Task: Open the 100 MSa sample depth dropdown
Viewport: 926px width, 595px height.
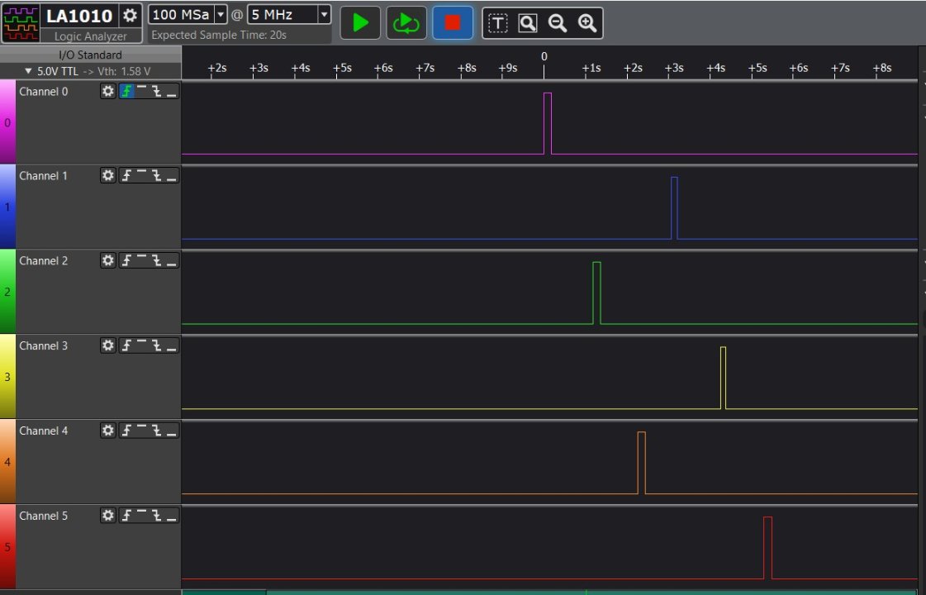Action: 220,15
